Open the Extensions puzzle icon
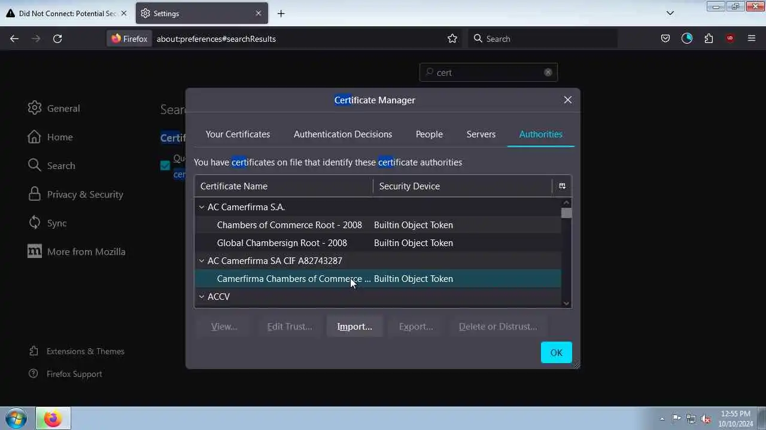 coord(709,39)
